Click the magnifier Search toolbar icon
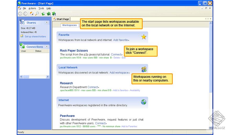Image resolution: width=230 pixels, height=135 pixels. point(37,14)
